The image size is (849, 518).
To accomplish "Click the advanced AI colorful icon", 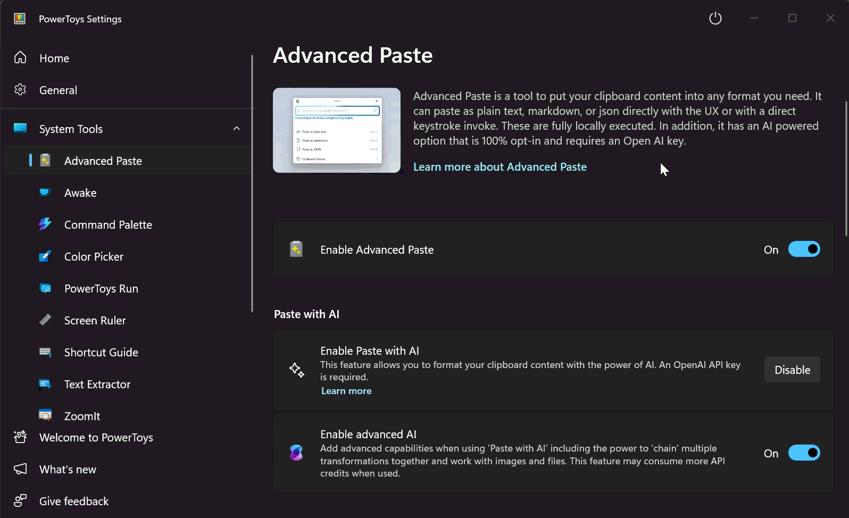I will point(296,453).
